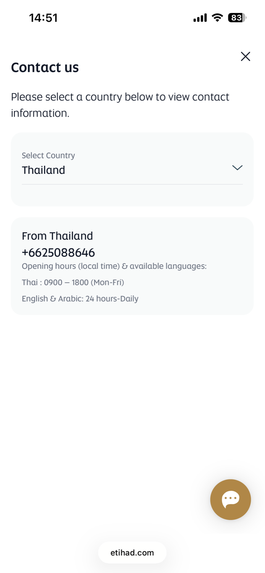
Task: Click the selected Thailand value
Action: point(44,170)
